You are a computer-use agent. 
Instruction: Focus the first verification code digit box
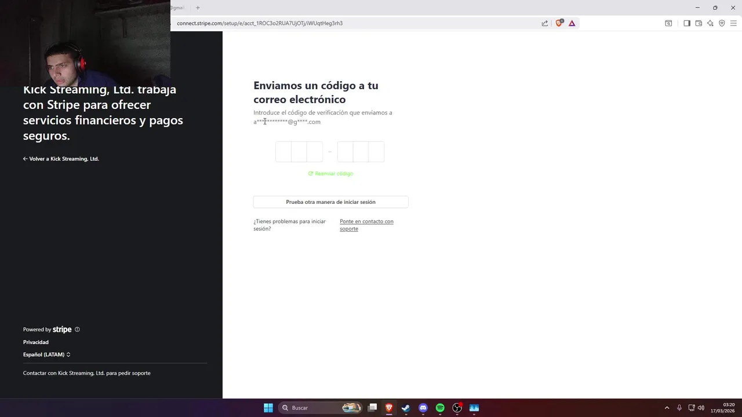coord(283,152)
